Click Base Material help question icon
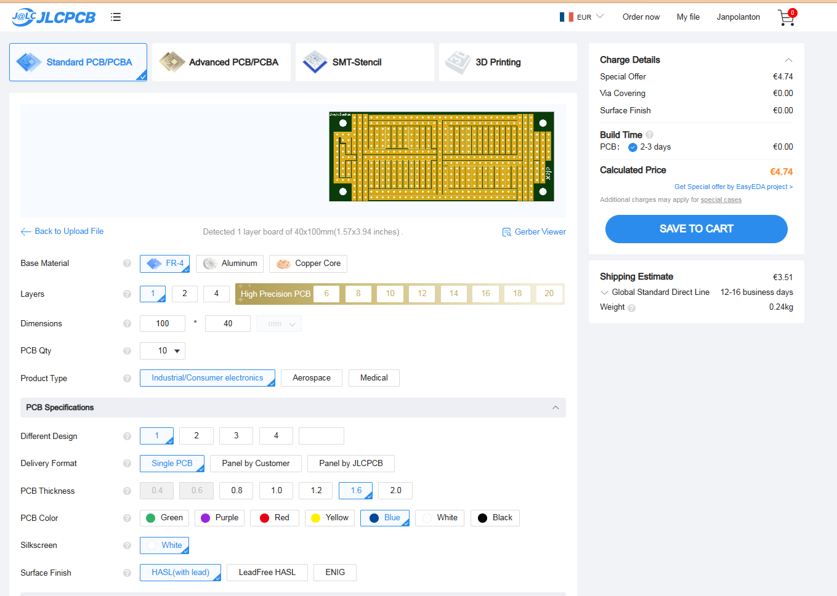The height and width of the screenshot is (596, 837). [127, 264]
